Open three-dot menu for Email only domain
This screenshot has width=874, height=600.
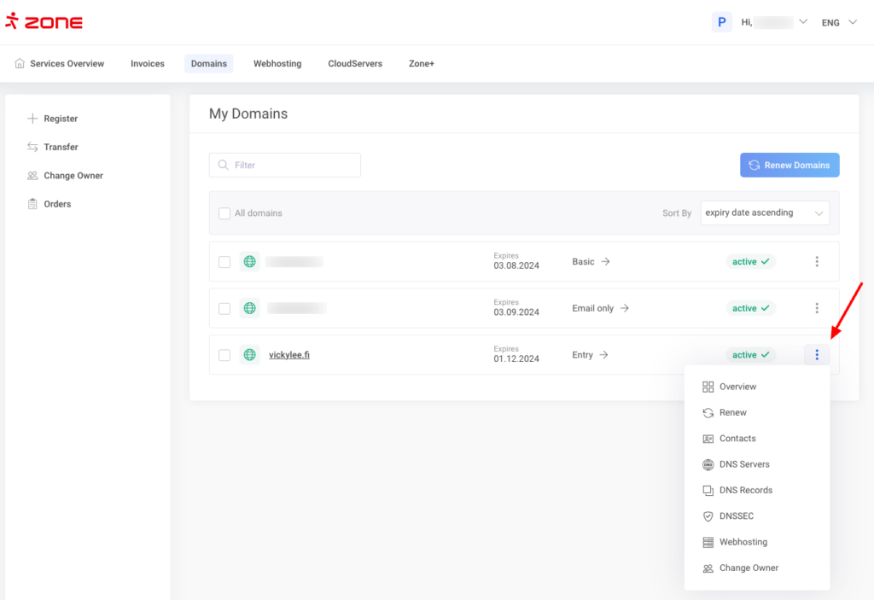coord(817,308)
